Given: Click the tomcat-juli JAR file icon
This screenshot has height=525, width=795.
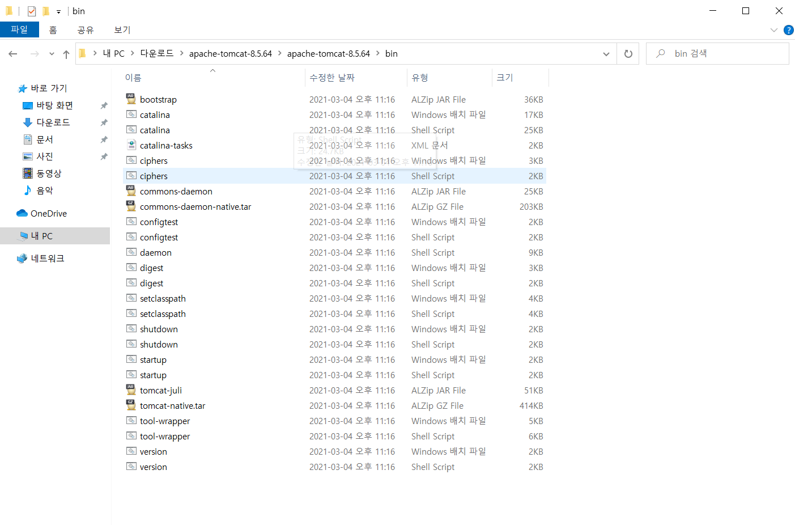Looking at the screenshot, I should point(131,390).
